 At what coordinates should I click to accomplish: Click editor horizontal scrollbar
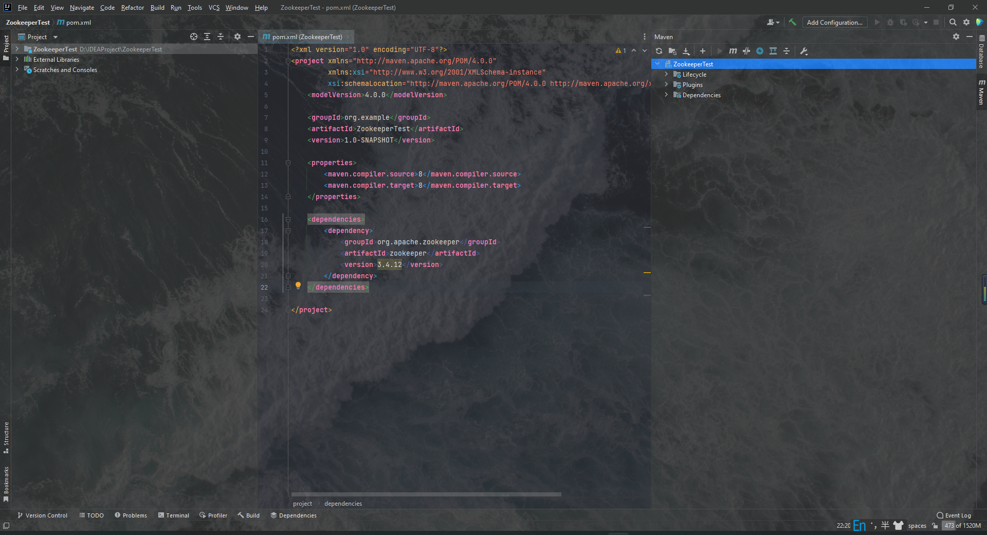click(x=426, y=494)
